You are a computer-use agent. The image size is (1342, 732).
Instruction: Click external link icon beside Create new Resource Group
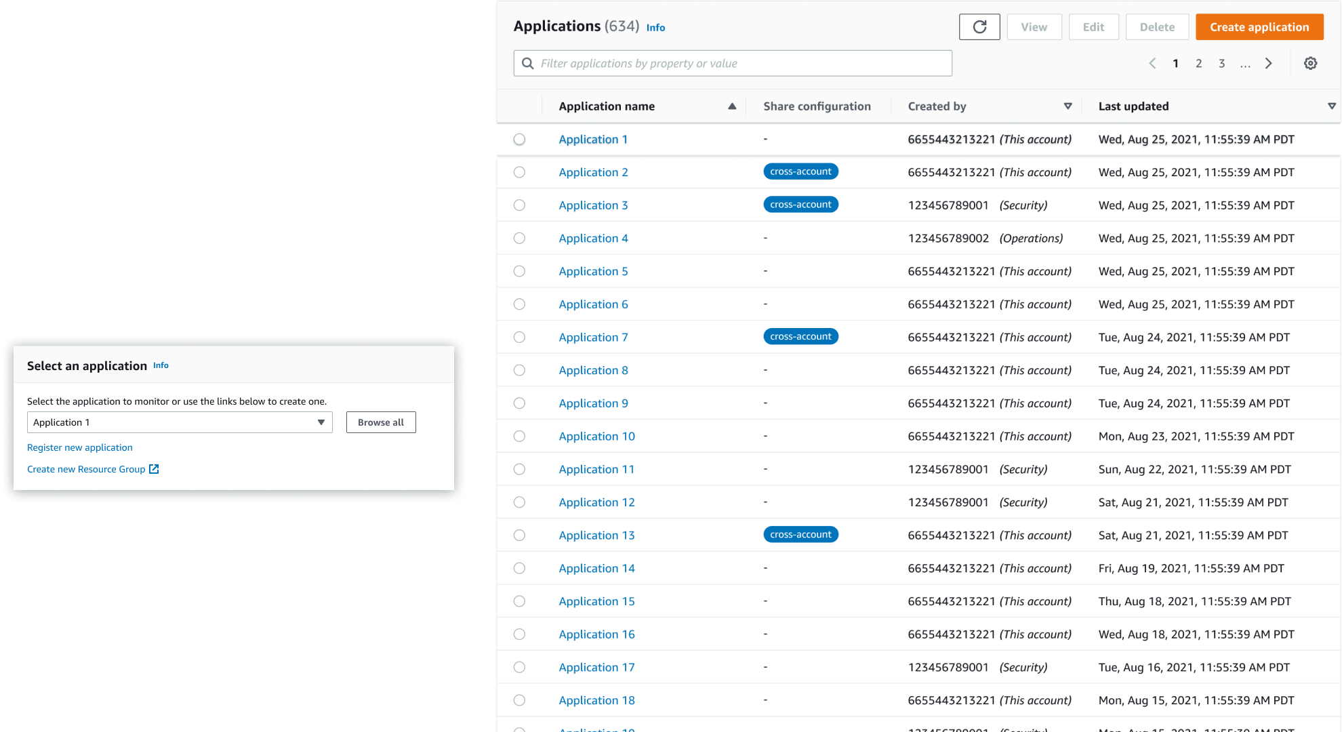(x=154, y=469)
